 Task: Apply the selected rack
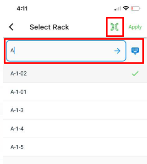point(135,27)
